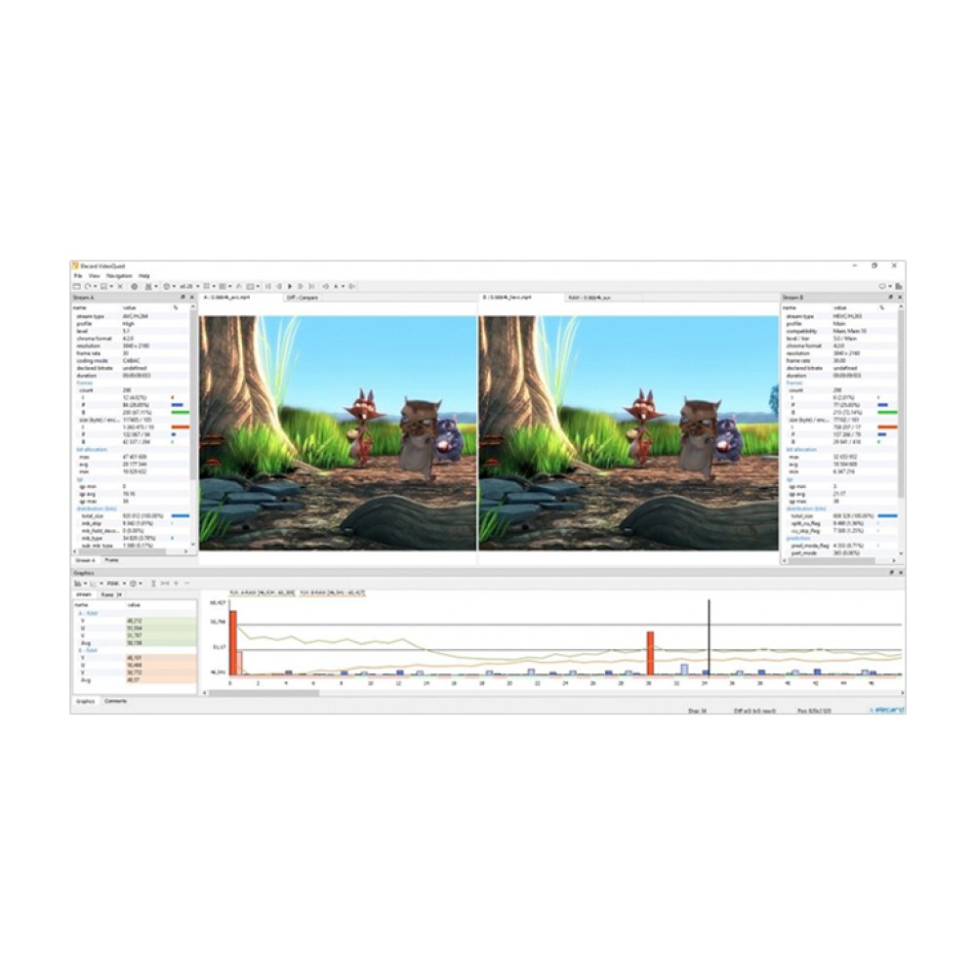
Task: Click the jump-to-frame arrow icon in toolbar
Action: (x=326, y=286)
